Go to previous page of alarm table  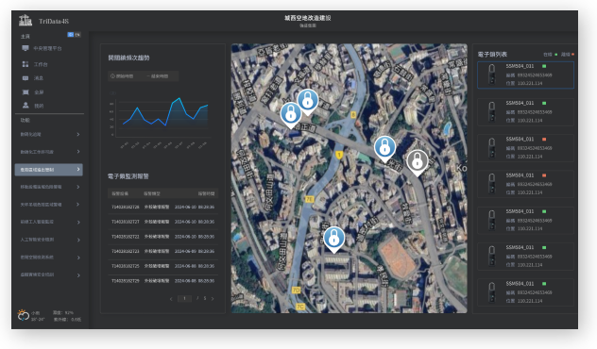tap(171, 299)
